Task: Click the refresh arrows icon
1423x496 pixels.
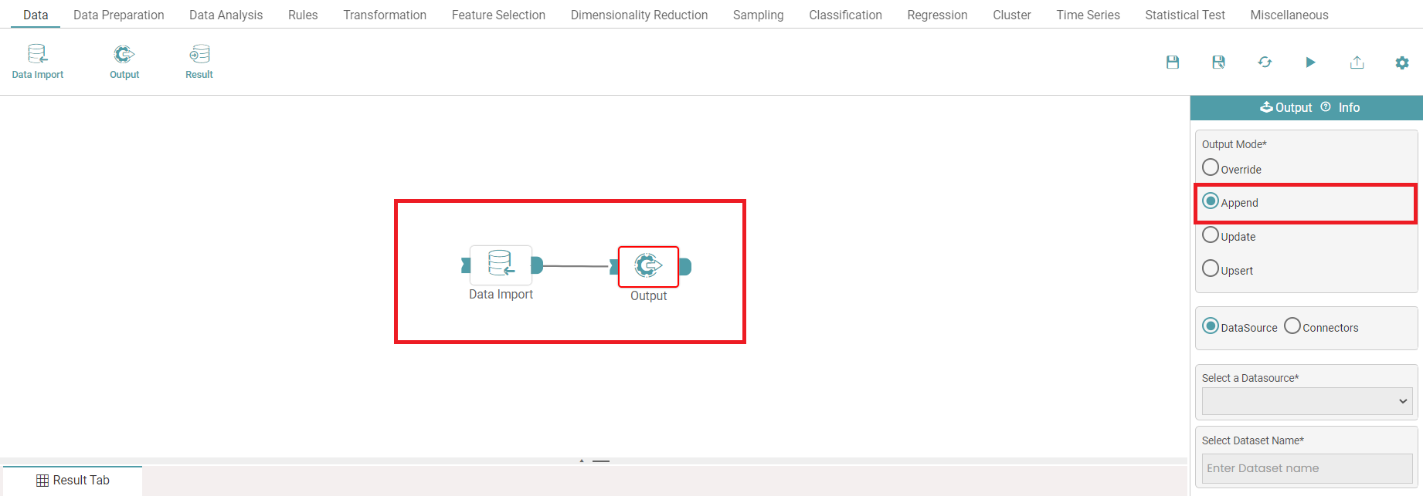Action: tap(1265, 62)
